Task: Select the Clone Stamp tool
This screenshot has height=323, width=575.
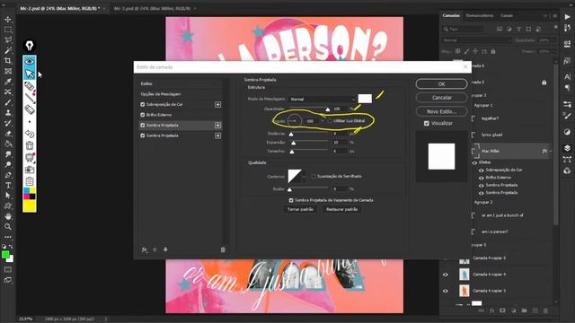Action: [x=8, y=113]
